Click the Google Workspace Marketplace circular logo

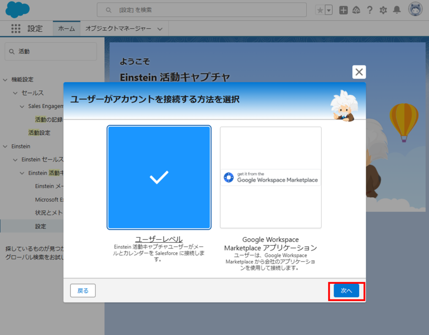click(229, 177)
